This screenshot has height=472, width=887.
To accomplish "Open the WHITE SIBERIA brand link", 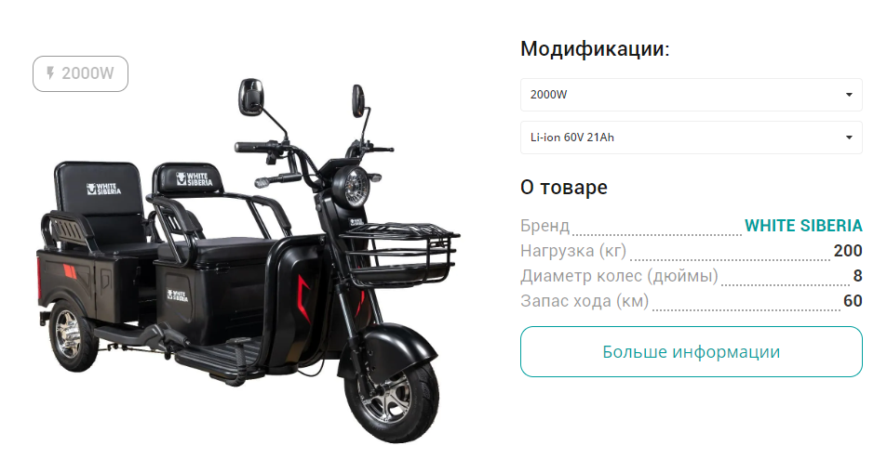I will pos(803,226).
